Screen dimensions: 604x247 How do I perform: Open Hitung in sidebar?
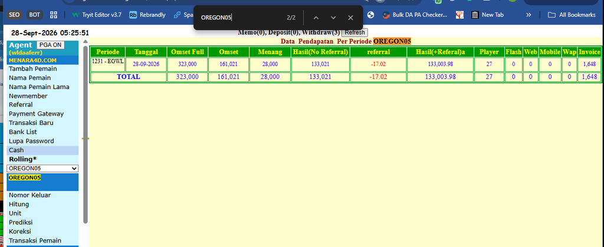coord(19,205)
